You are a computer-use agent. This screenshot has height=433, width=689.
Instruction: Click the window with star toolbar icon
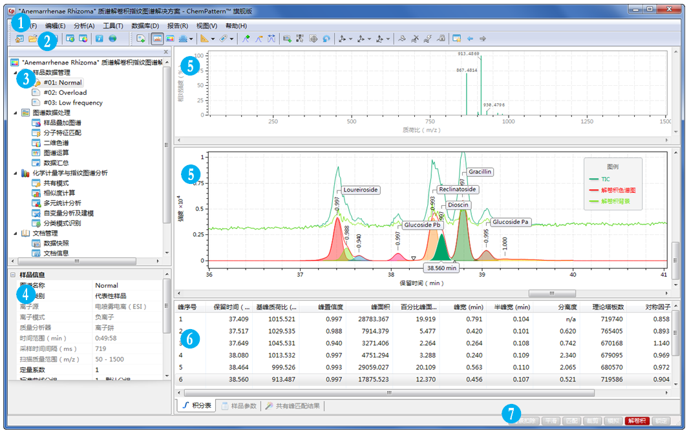pos(457,39)
